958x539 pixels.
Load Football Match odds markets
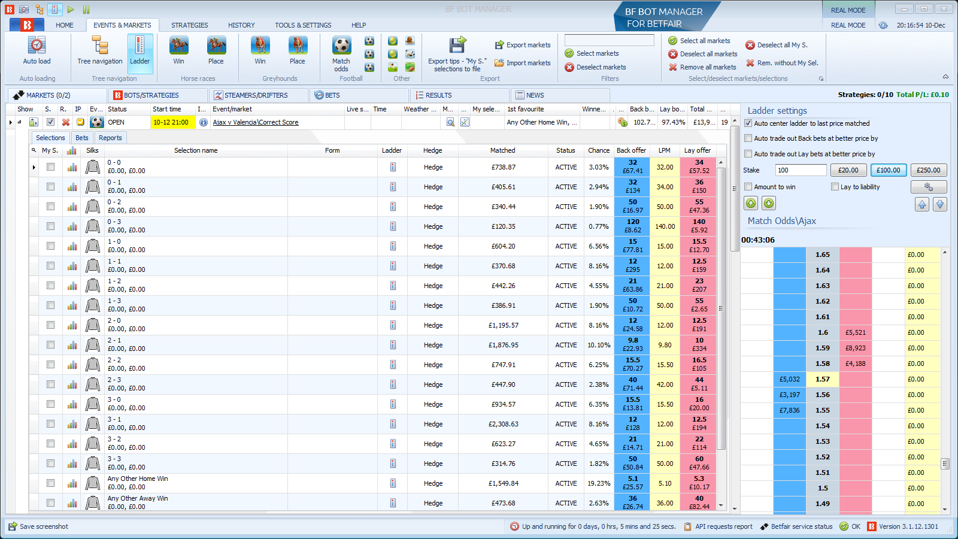click(x=341, y=54)
